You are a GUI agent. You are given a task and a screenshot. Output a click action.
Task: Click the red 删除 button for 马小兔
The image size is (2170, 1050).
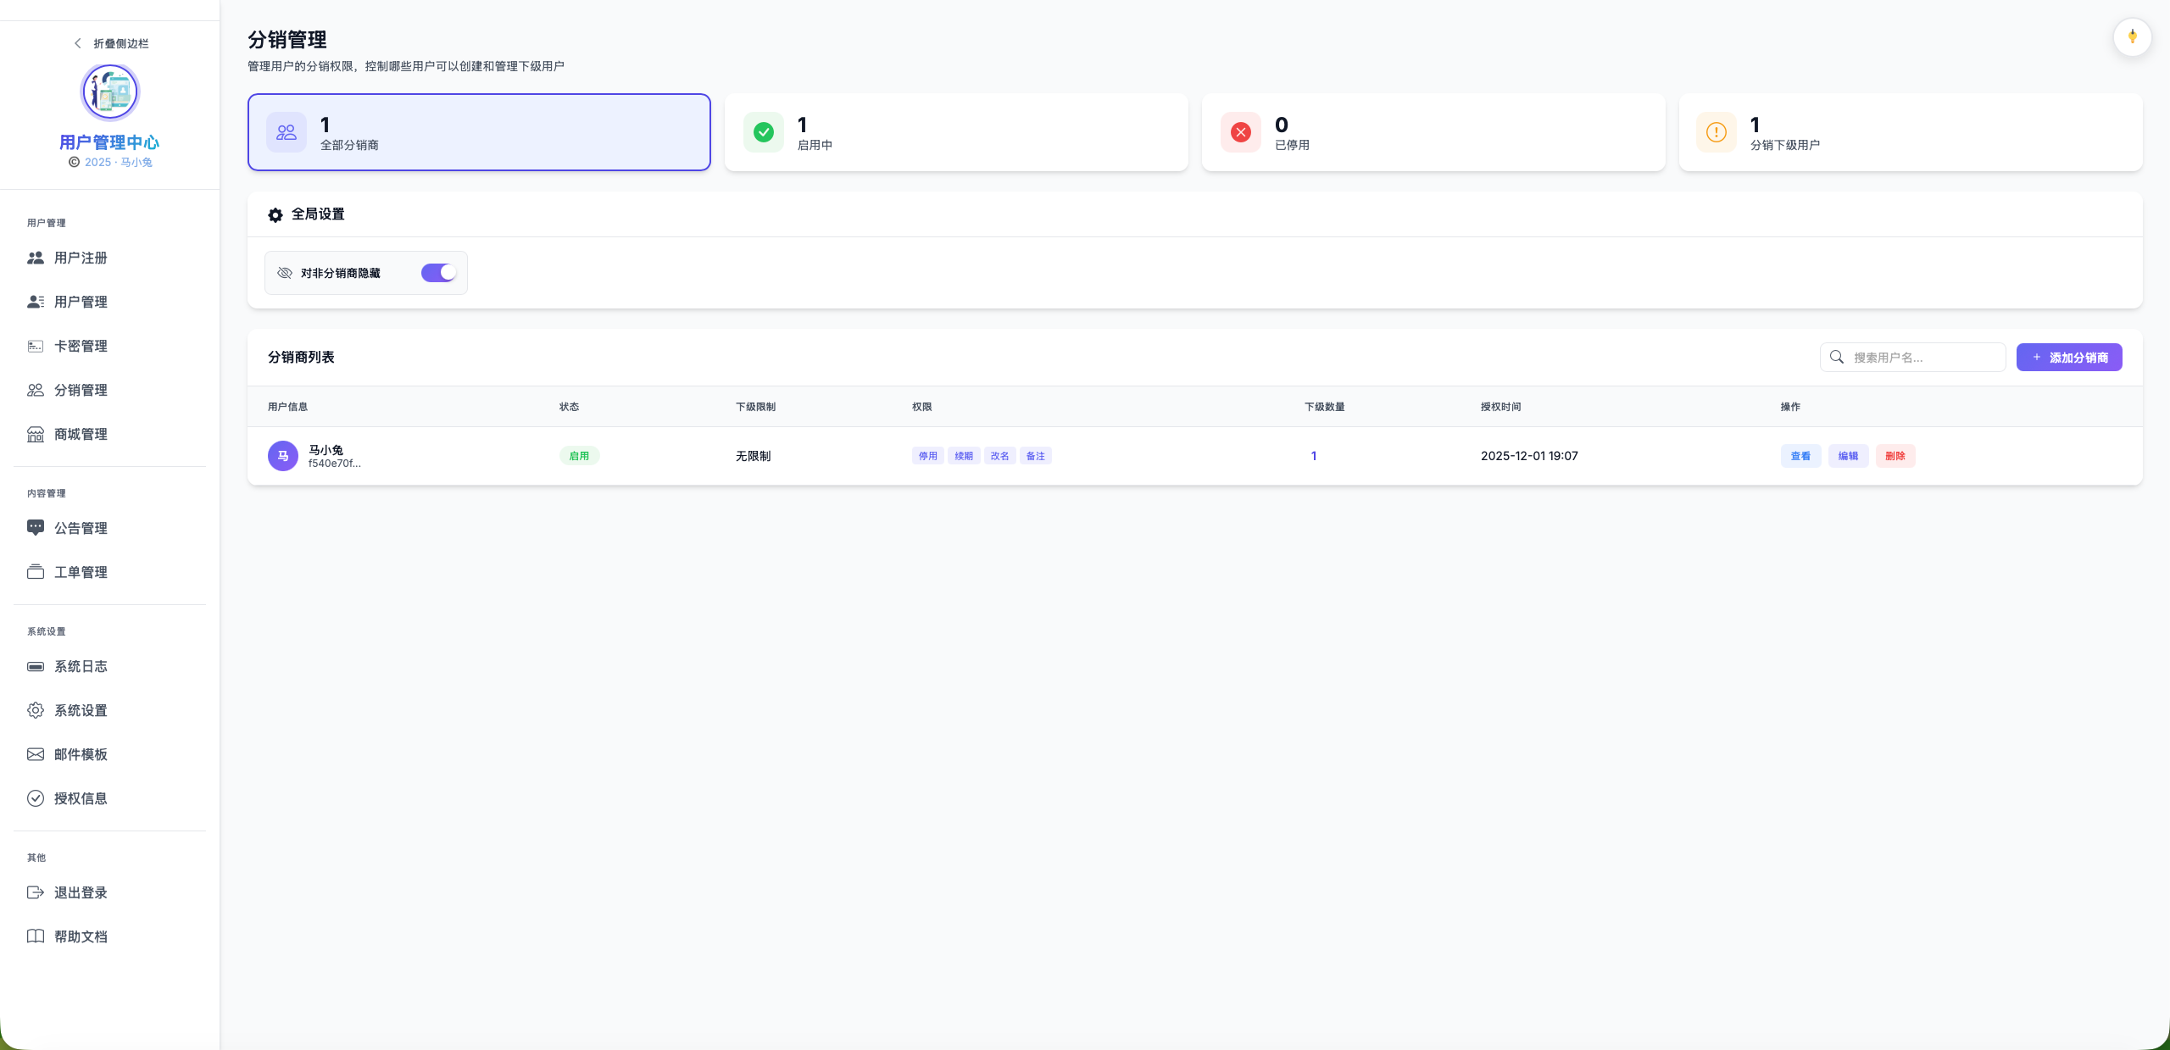pos(1895,456)
